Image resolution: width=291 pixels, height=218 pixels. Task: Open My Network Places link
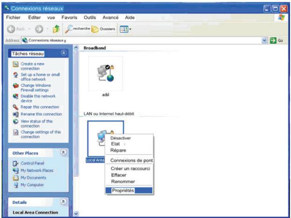[37, 170]
